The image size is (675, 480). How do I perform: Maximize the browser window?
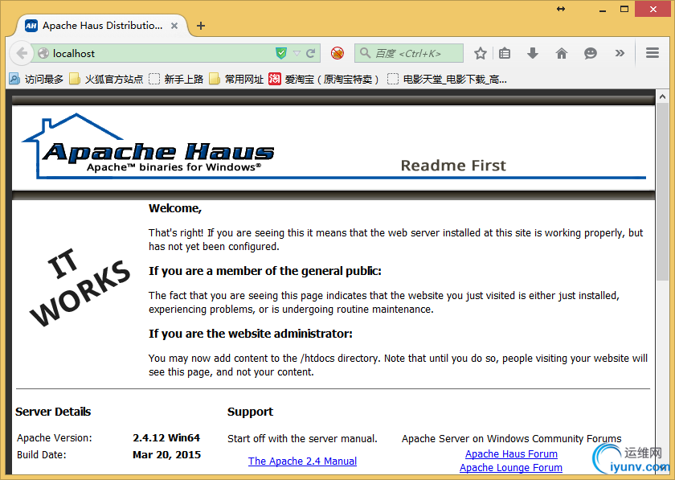[x=624, y=9]
